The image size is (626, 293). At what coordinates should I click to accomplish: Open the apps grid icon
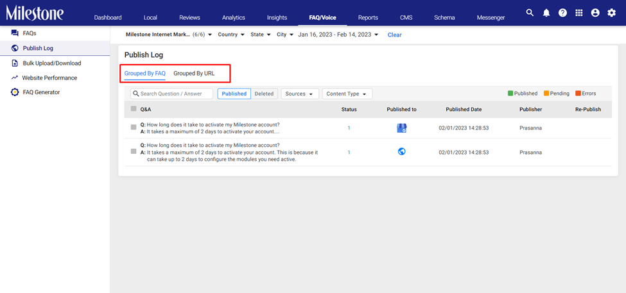coord(579,13)
